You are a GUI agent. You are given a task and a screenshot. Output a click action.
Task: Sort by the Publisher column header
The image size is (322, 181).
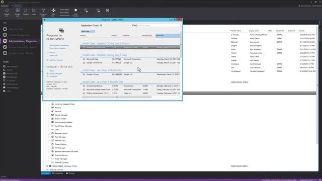coord(126,36)
